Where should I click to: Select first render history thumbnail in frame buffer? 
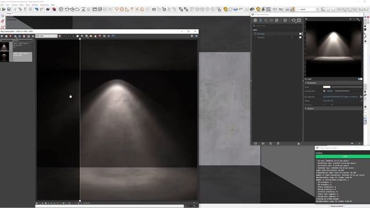point(5,47)
